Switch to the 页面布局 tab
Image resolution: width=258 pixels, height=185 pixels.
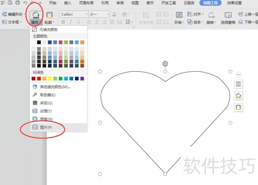click(x=86, y=3)
